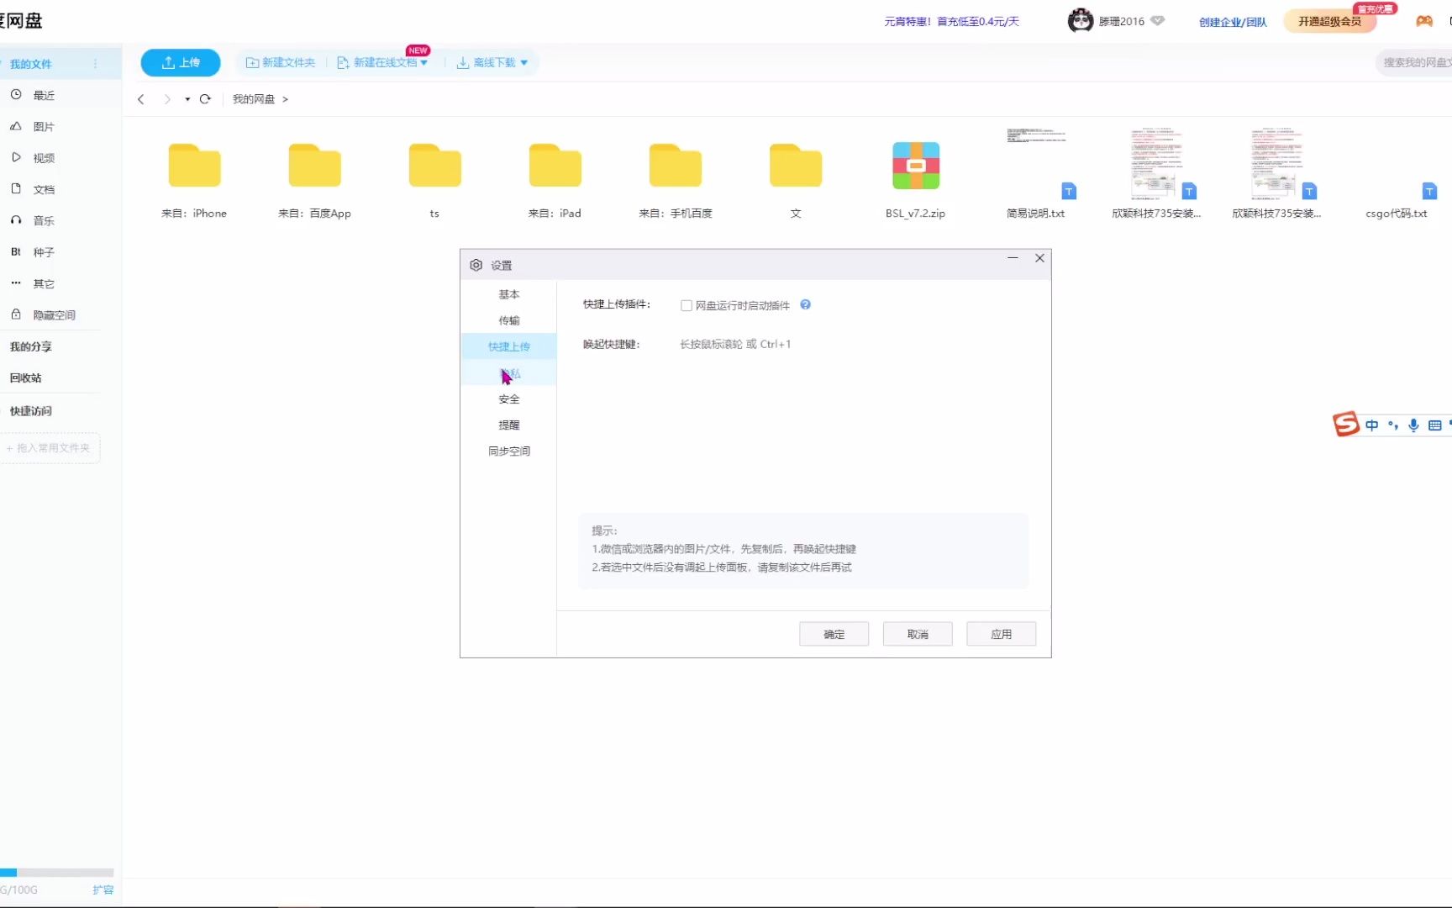Open the user avatar profile
Screen dimensions: 1452x908
pyautogui.click(x=1080, y=21)
